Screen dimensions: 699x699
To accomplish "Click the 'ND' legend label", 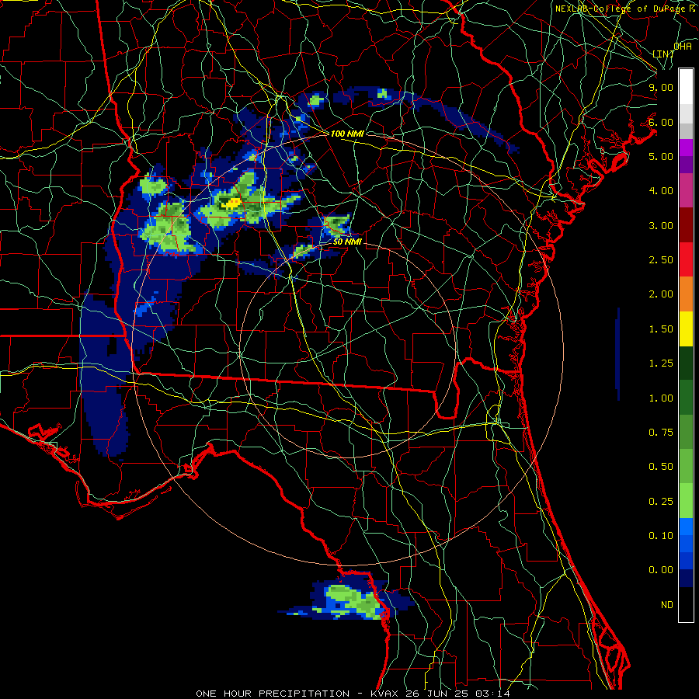I will click(x=667, y=605).
